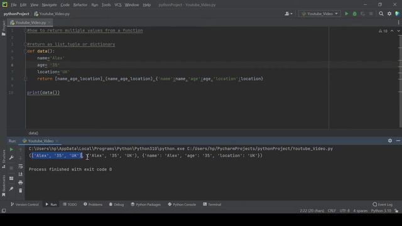Open the Help menu
The width and height of the screenshot is (402, 226).
tap(146, 5)
